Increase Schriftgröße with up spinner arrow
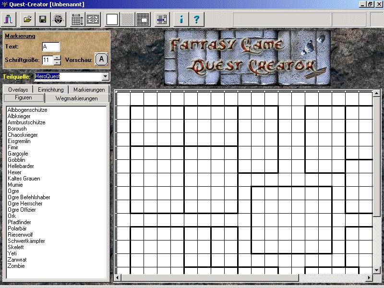This screenshot has height=288, width=384. (57, 58)
